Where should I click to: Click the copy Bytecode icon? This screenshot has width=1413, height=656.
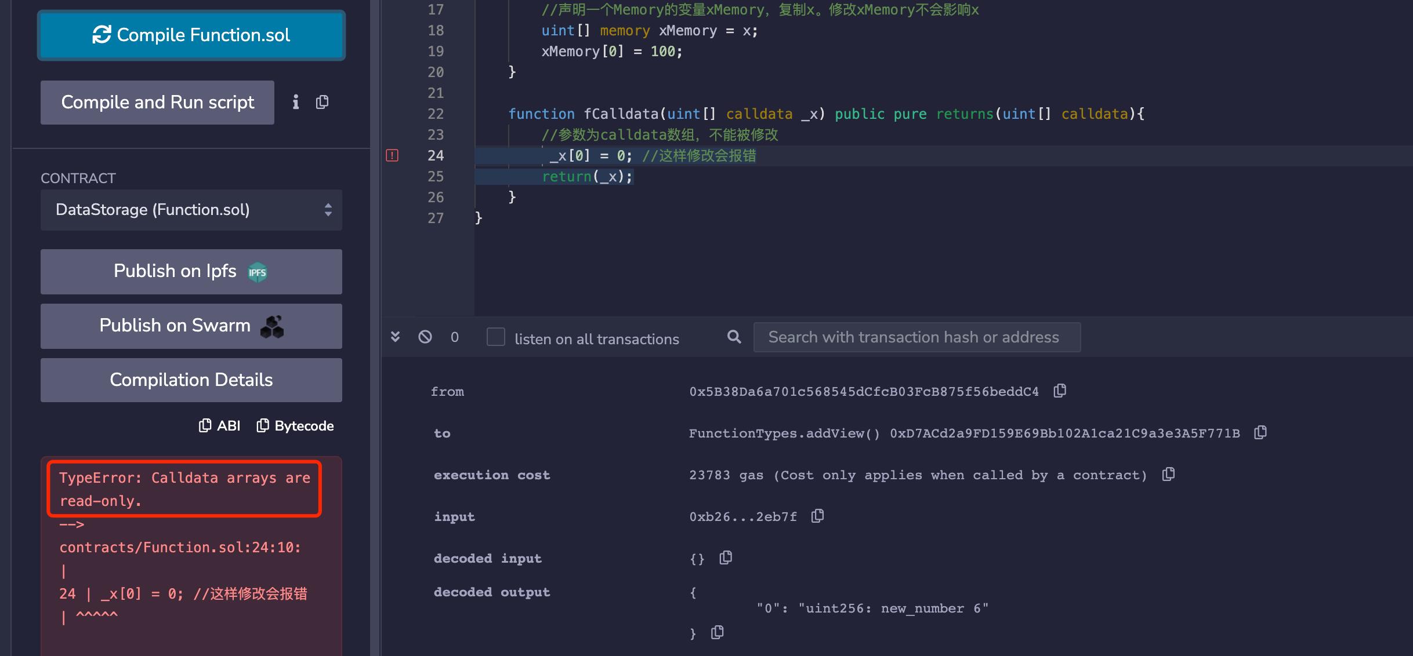click(x=263, y=425)
